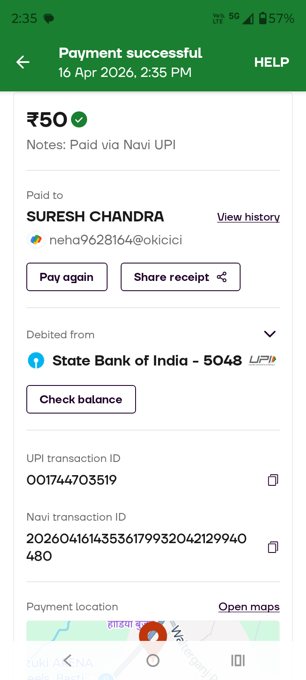The image size is (306, 680).
Task: Tap the SURESH CHANDRA payee name
Action: (95, 217)
